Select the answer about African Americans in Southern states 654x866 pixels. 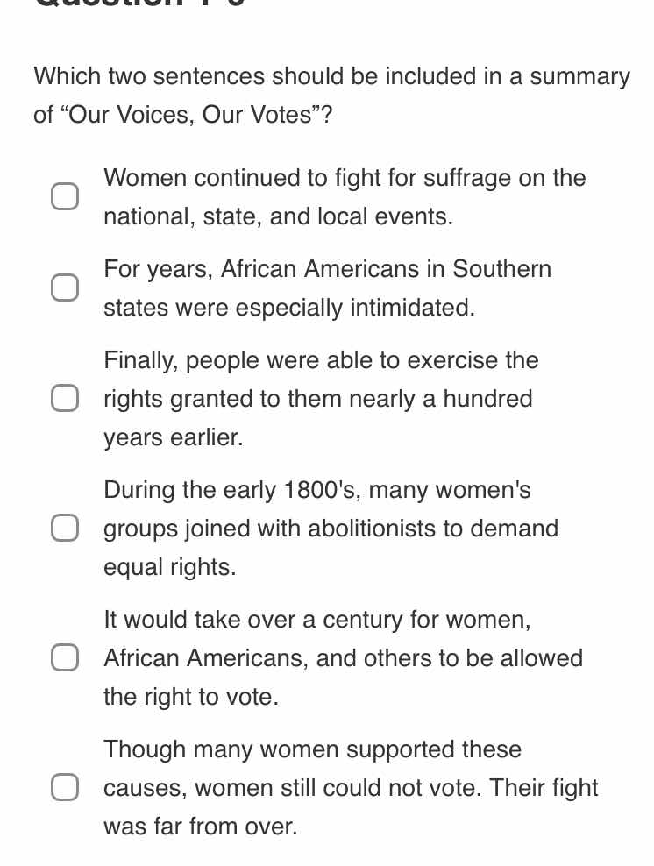coord(65,287)
